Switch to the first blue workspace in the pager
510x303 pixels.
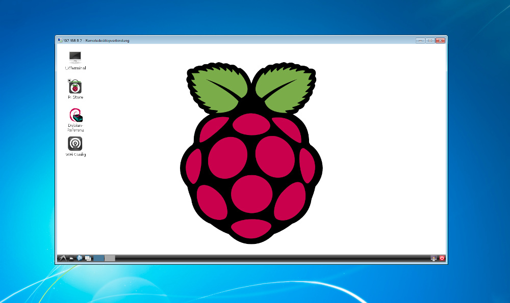point(99,258)
